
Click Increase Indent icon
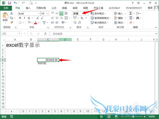point(57,22)
